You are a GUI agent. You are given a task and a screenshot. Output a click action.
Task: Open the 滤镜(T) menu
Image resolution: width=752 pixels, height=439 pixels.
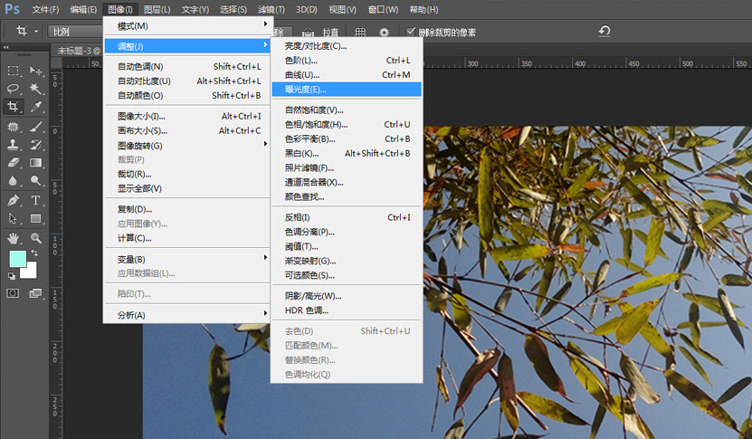tap(271, 9)
